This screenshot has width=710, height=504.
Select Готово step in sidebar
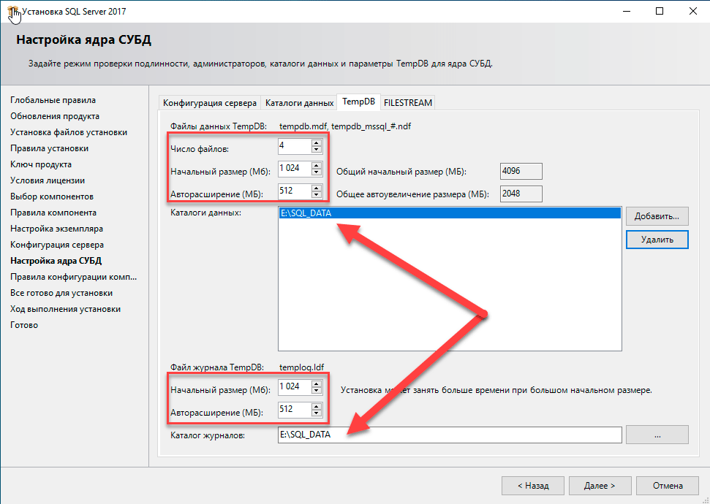(x=24, y=325)
